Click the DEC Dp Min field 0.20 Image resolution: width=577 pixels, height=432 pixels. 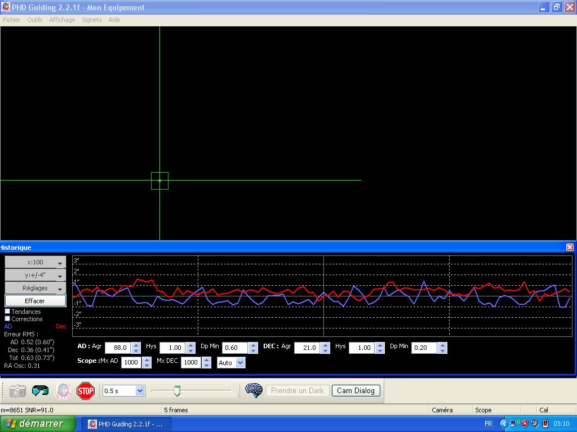[x=424, y=348]
